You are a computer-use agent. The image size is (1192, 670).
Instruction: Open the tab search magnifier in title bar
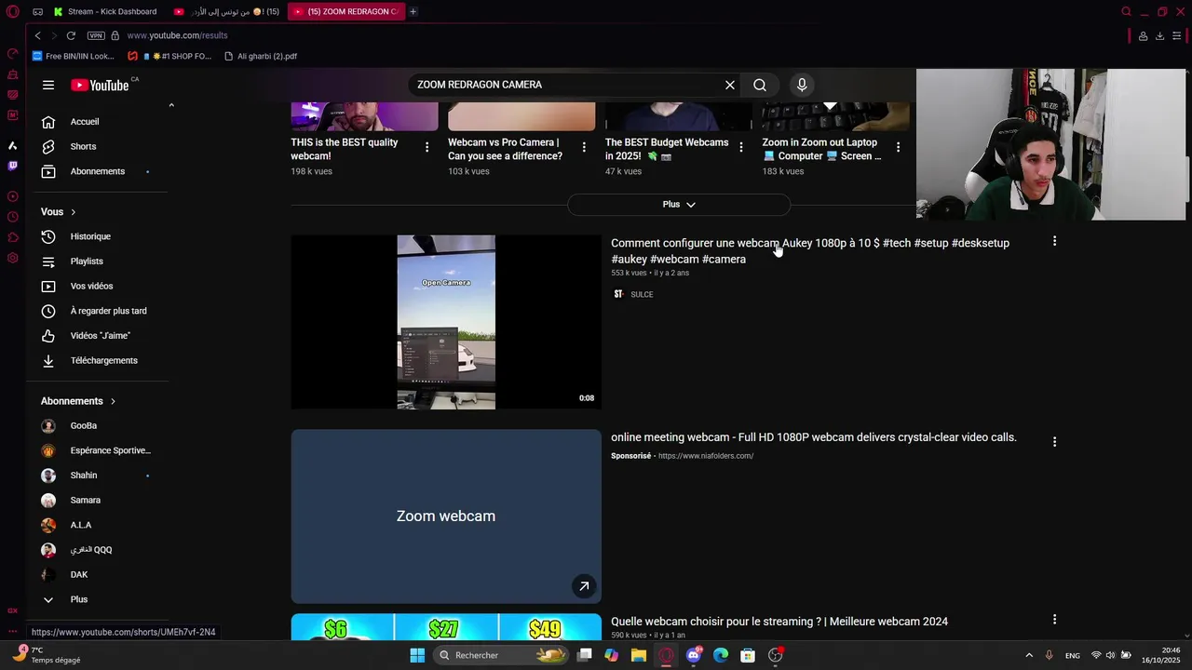click(x=1126, y=11)
